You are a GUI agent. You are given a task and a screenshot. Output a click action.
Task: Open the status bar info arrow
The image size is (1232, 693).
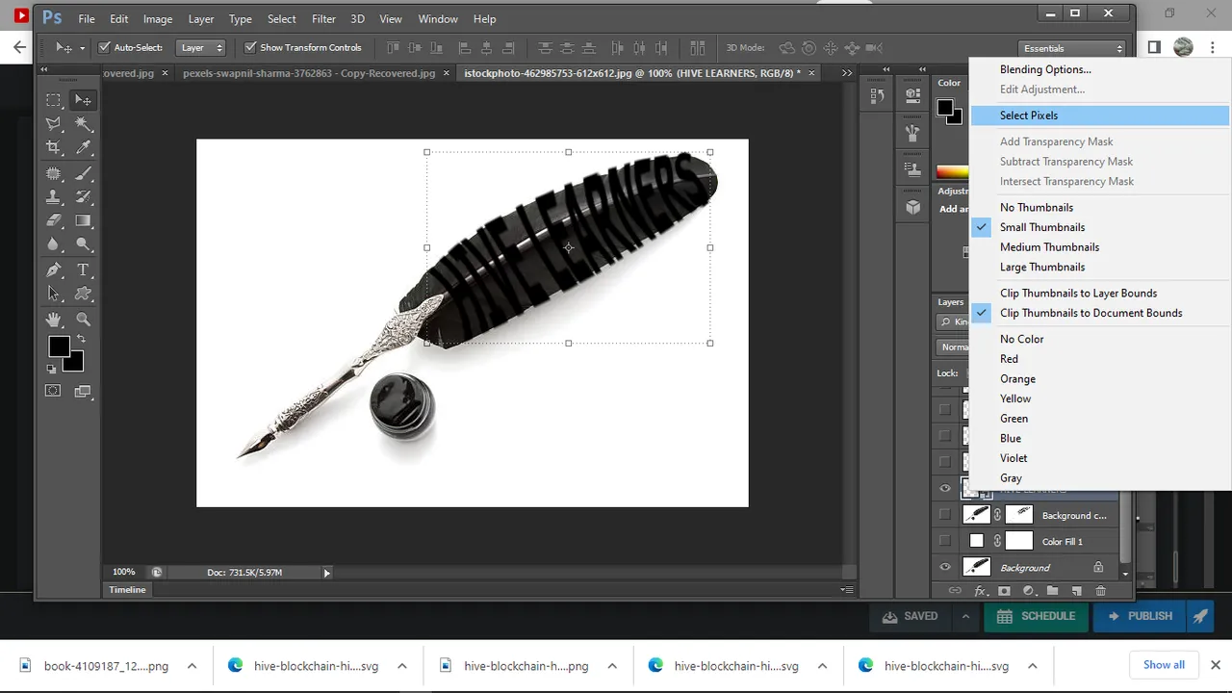(x=326, y=573)
